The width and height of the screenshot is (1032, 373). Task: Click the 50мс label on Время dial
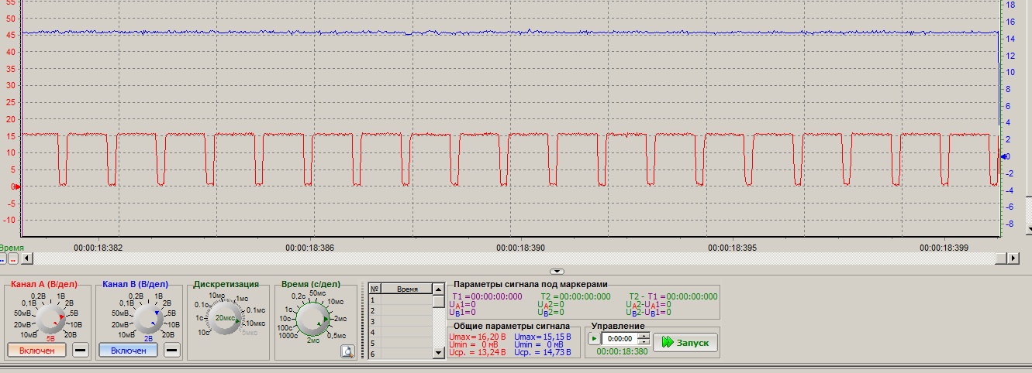[x=317, y=294]
